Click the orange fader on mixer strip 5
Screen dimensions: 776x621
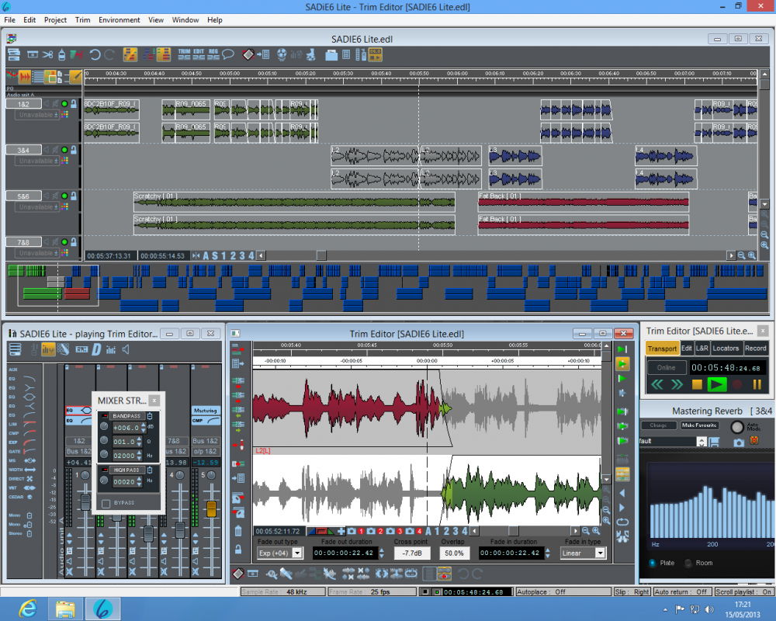tap(211, 509)
